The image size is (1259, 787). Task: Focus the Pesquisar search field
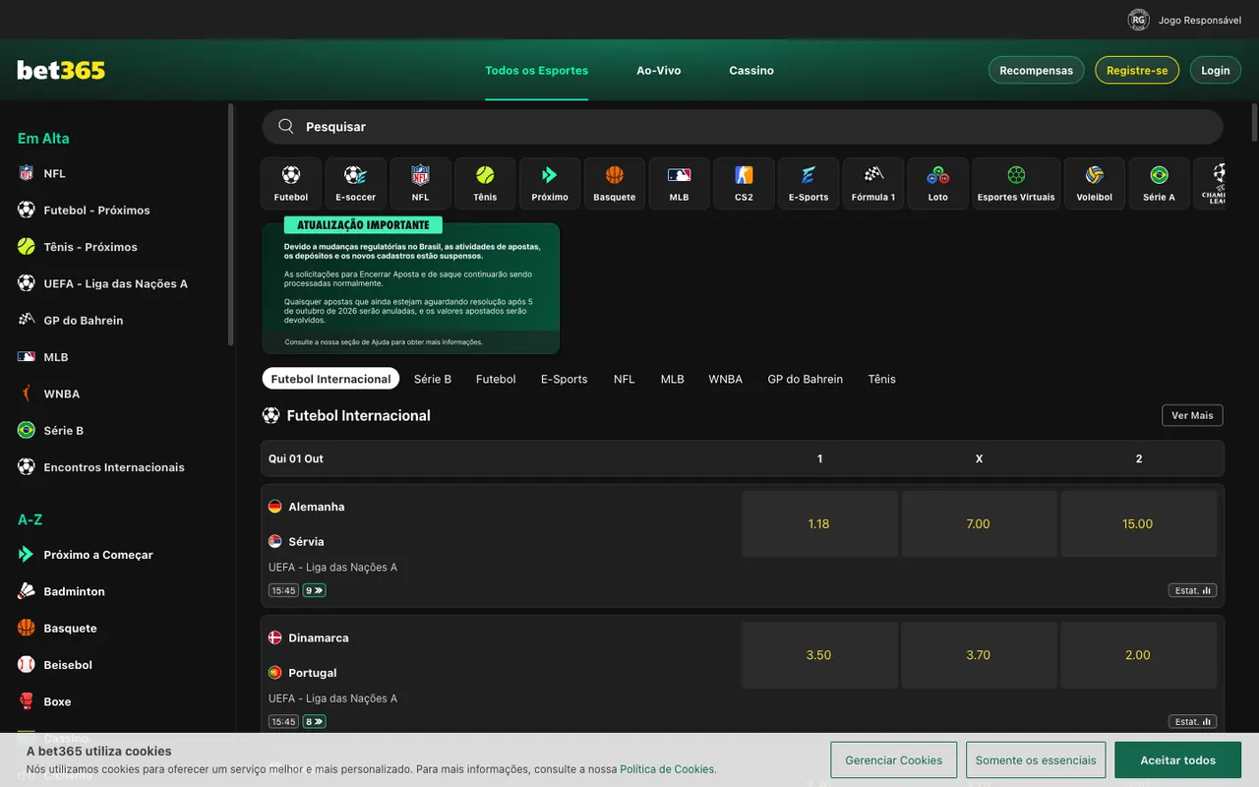tap(742, 127)
